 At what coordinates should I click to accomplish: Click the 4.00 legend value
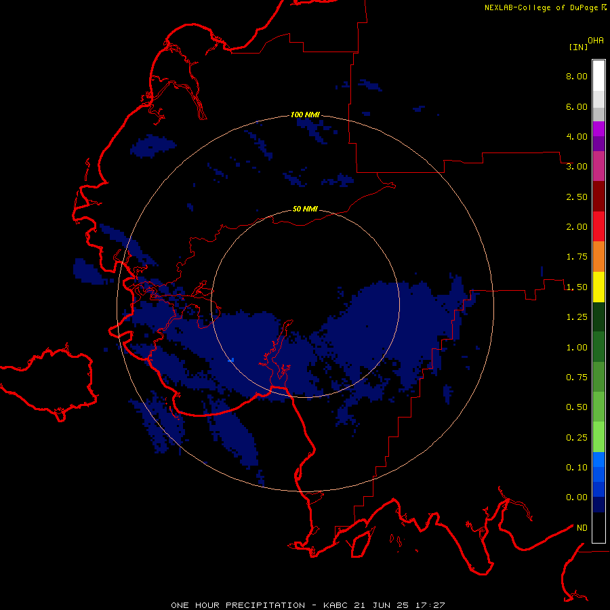pos(577,136)
